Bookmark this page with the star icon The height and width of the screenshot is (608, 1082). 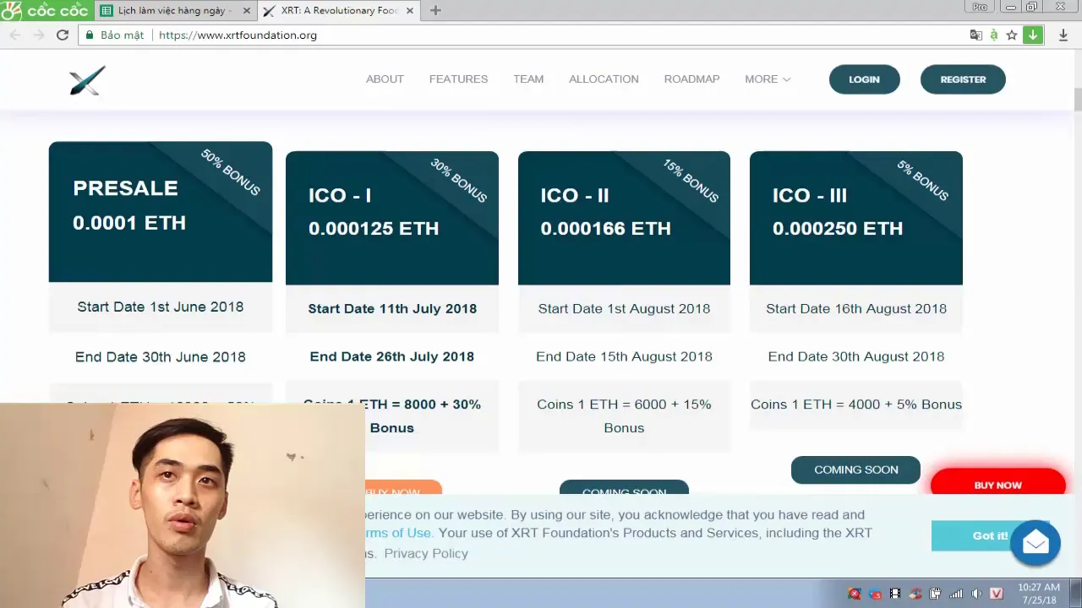click(1012, 35)
